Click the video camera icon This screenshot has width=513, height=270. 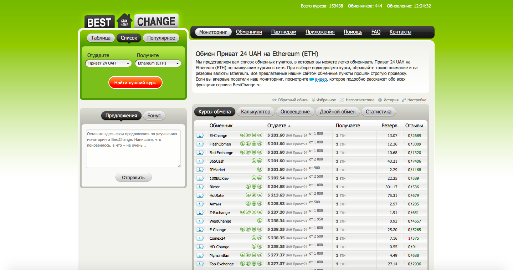coord(311,79)
